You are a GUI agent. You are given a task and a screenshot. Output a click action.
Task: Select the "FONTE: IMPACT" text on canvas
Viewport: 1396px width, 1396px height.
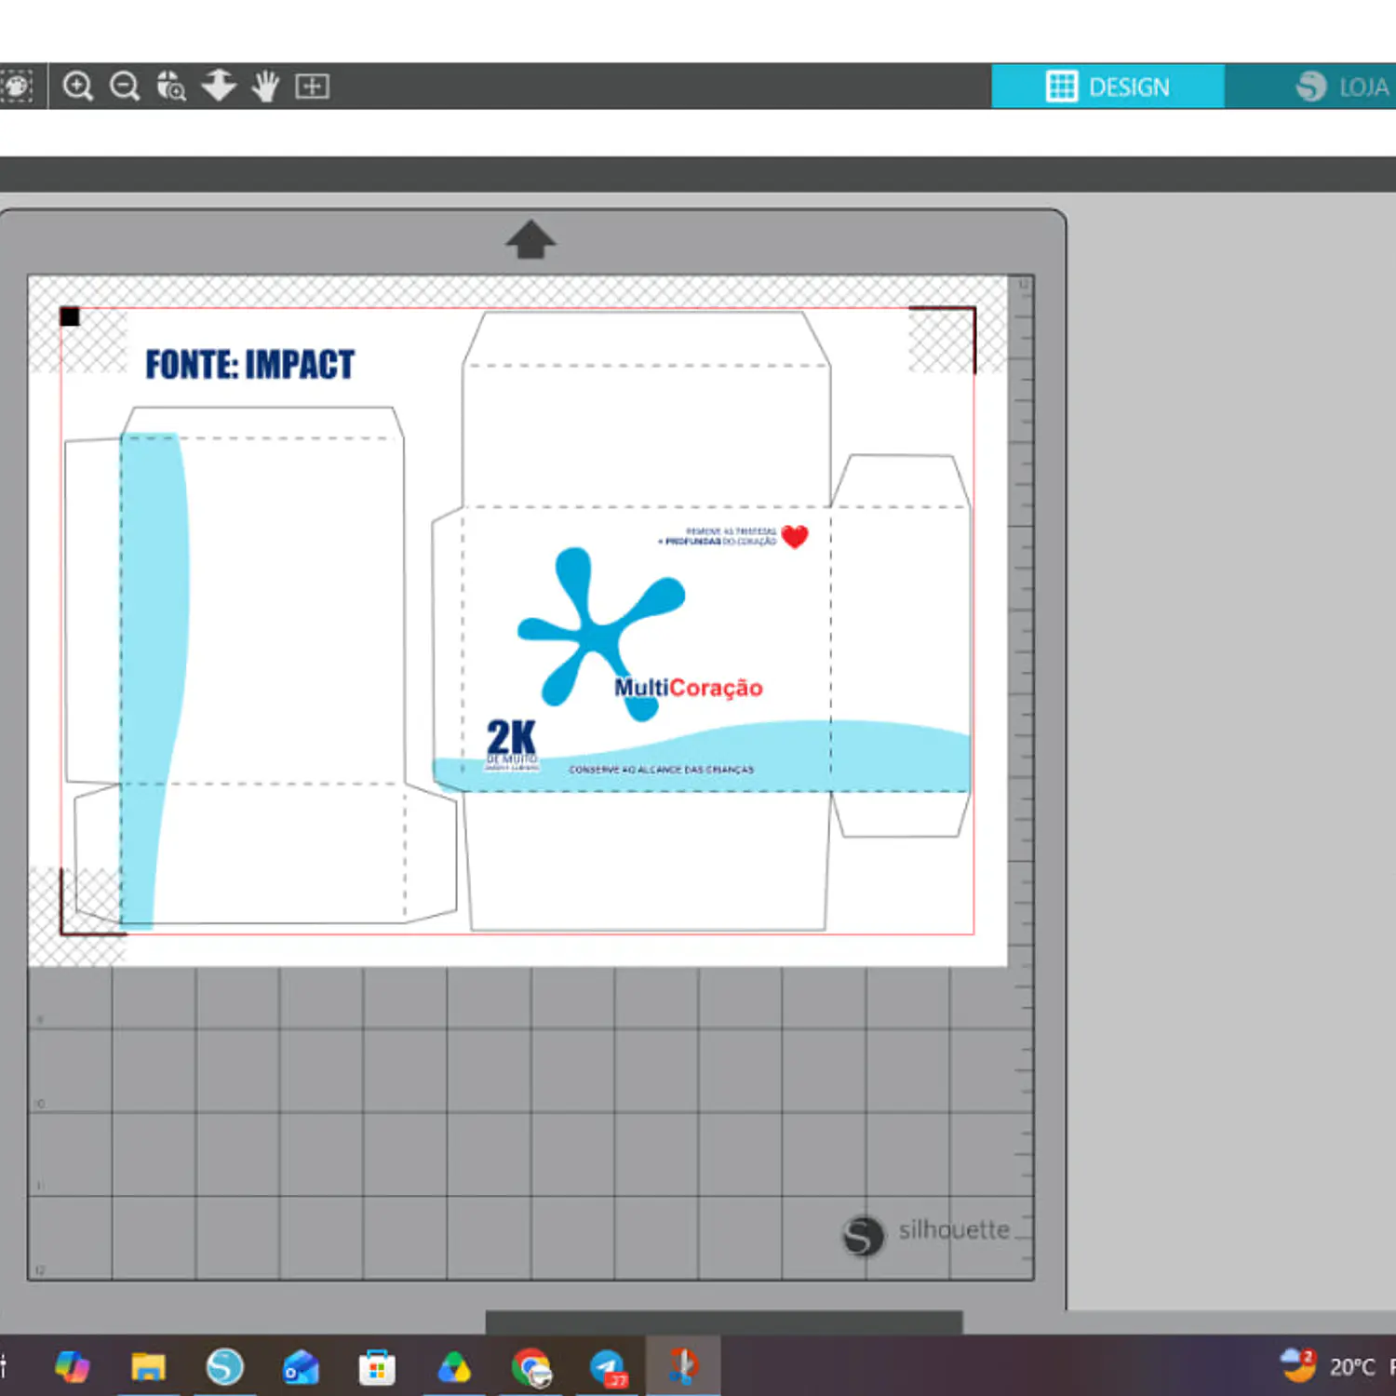pos(249,365)
